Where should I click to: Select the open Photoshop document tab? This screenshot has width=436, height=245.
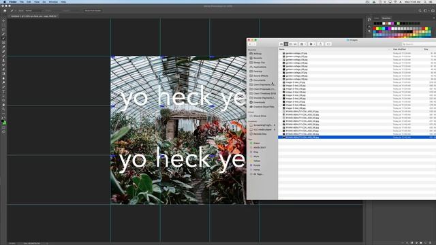pos(33,16)
